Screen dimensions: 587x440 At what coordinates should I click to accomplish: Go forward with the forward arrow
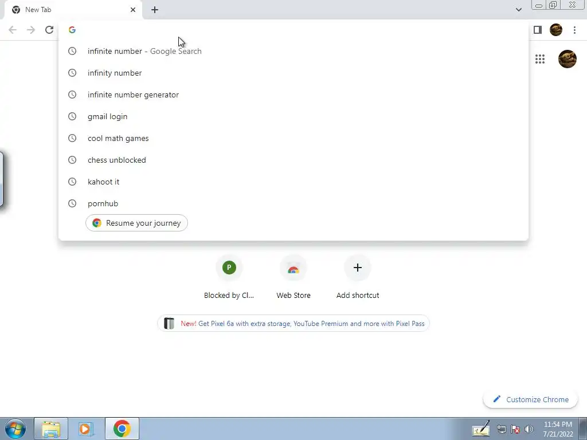[x=31, y=30]
